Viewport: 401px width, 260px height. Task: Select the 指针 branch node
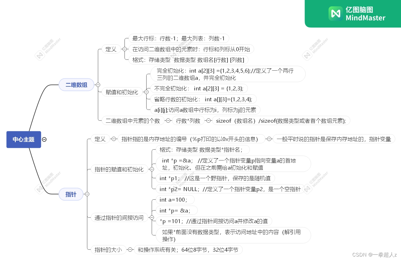(71, 194)
